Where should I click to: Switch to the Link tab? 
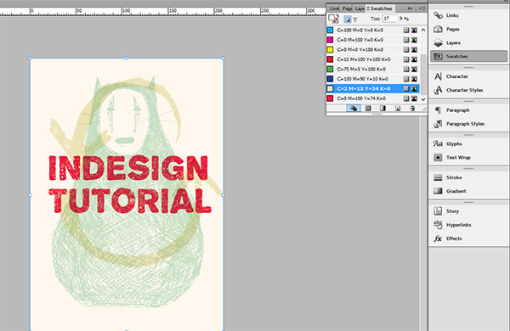[x=334, y=8]
